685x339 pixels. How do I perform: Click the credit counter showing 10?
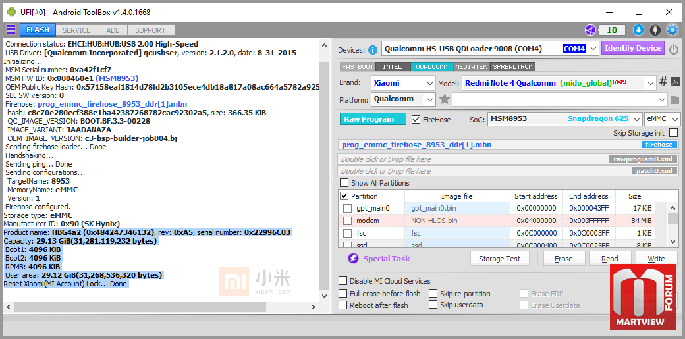click(x=612, y=30)
